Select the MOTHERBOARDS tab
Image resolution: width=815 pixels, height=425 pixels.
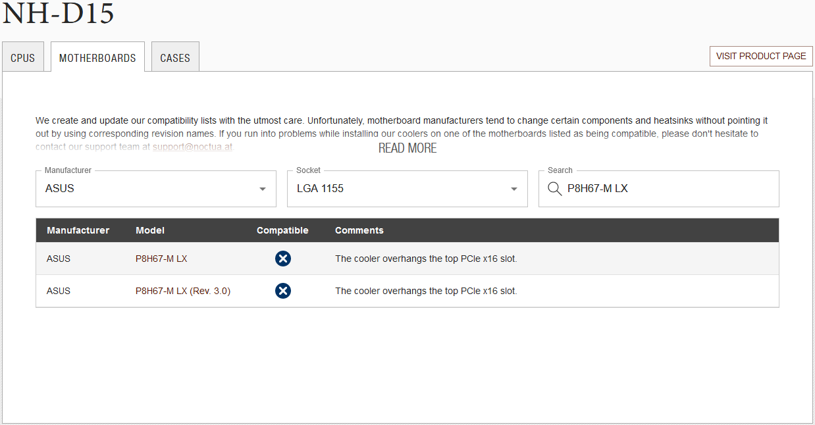coord(97,57)
